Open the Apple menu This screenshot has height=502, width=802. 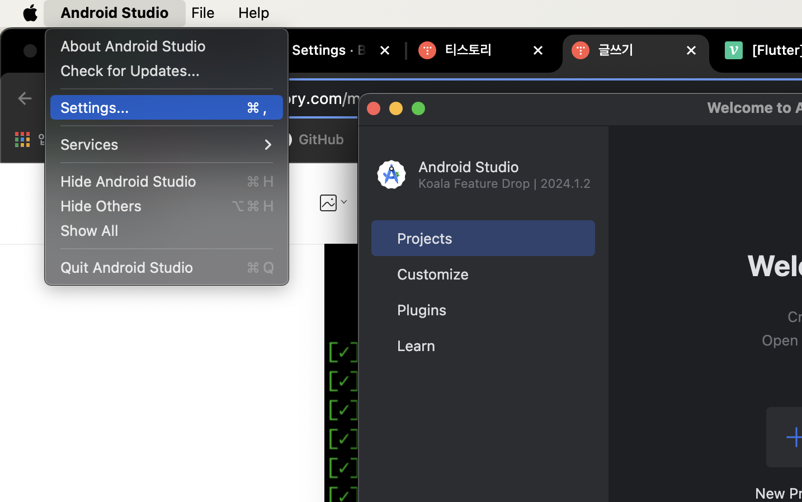click(x=30, y=13)
